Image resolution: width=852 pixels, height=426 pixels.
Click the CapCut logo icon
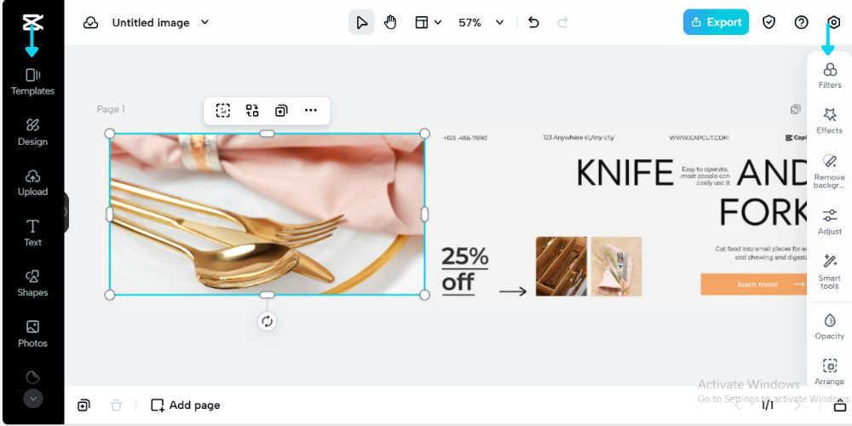click(x=32, y=22)
